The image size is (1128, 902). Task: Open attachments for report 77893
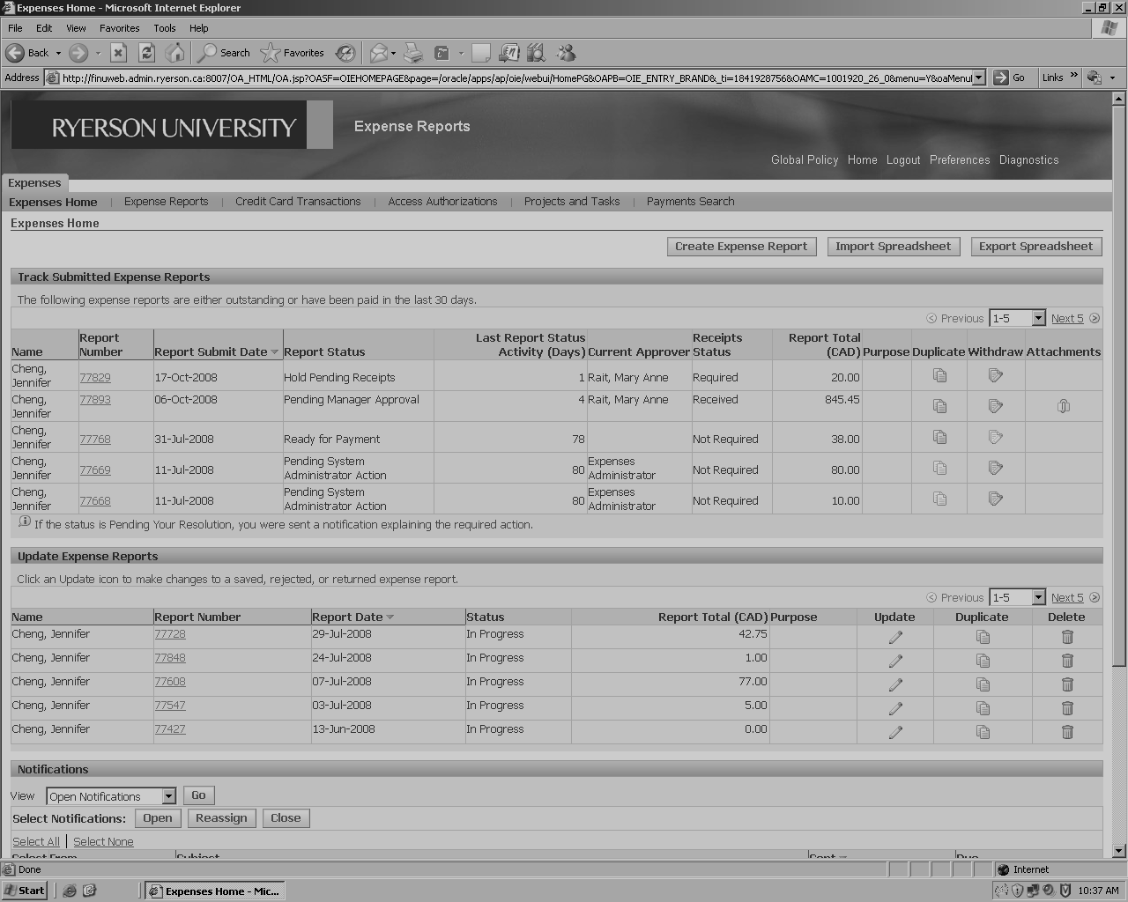(x=1064, y=406)
